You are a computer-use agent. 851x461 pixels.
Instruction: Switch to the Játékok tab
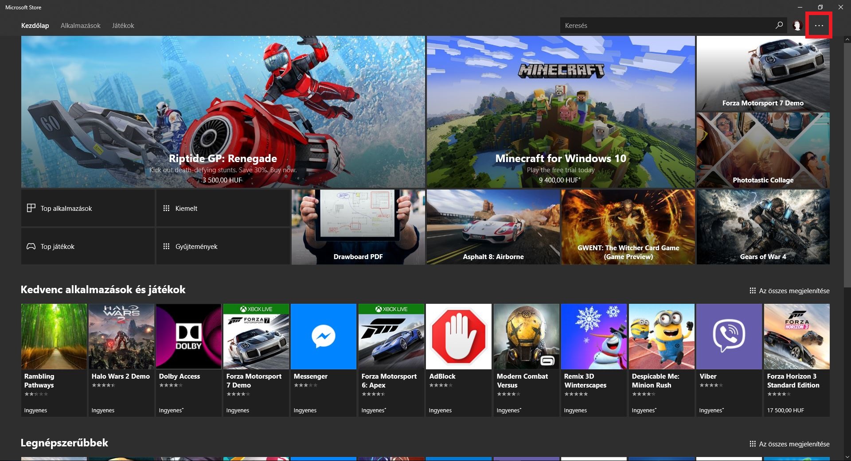[x=123, y=26]
